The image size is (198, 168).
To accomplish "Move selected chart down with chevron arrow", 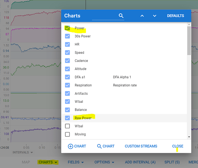I will click(155, 16).
